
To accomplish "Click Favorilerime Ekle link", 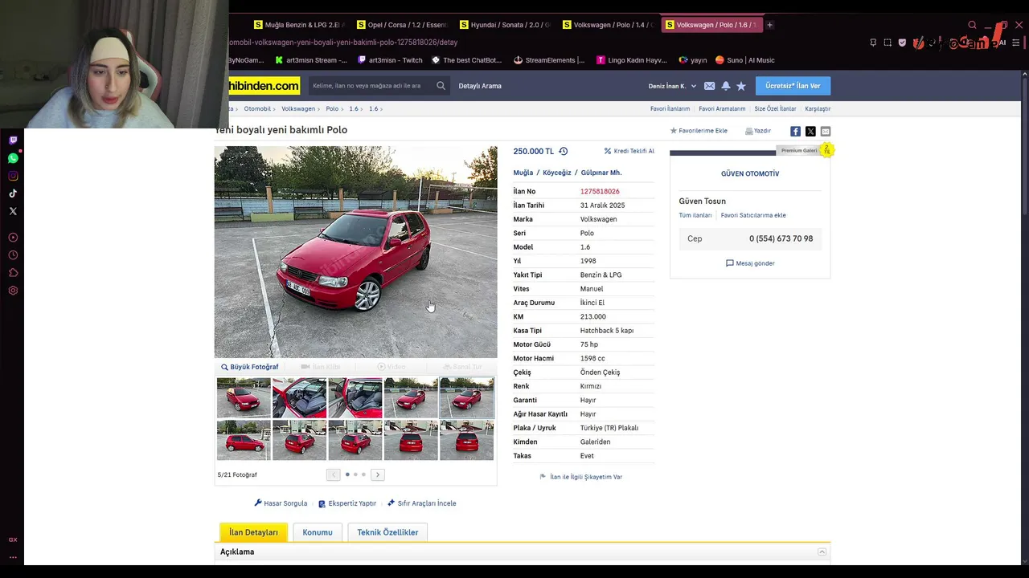I will point(699,131).
